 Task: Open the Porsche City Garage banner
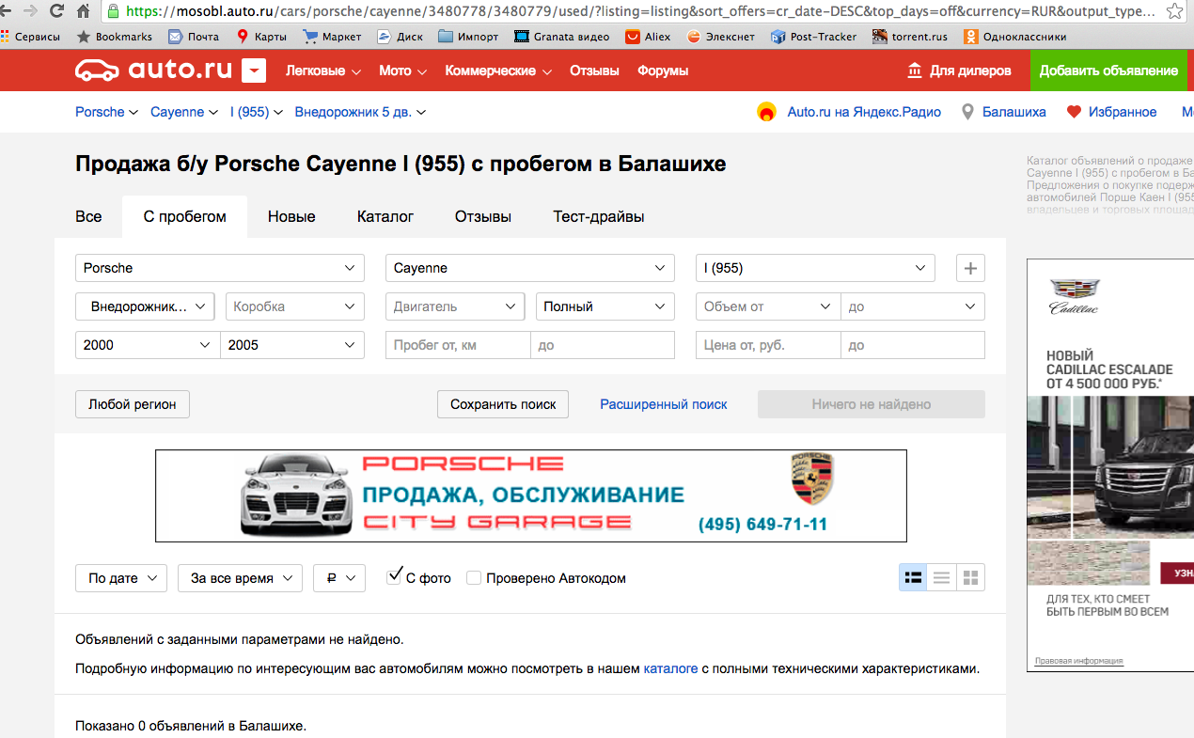tap(531, 495)
